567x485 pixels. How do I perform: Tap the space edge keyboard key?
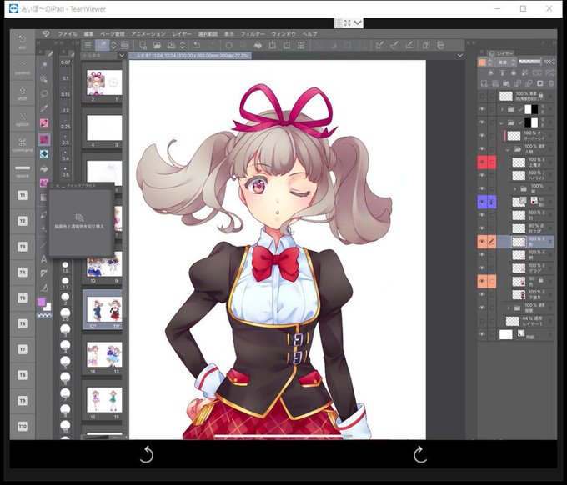coord(23,170)
